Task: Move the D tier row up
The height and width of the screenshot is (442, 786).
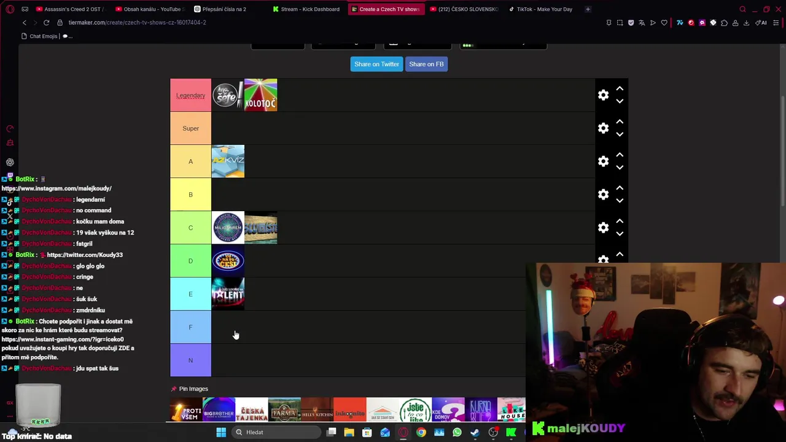Action: (x=620, y=255)
